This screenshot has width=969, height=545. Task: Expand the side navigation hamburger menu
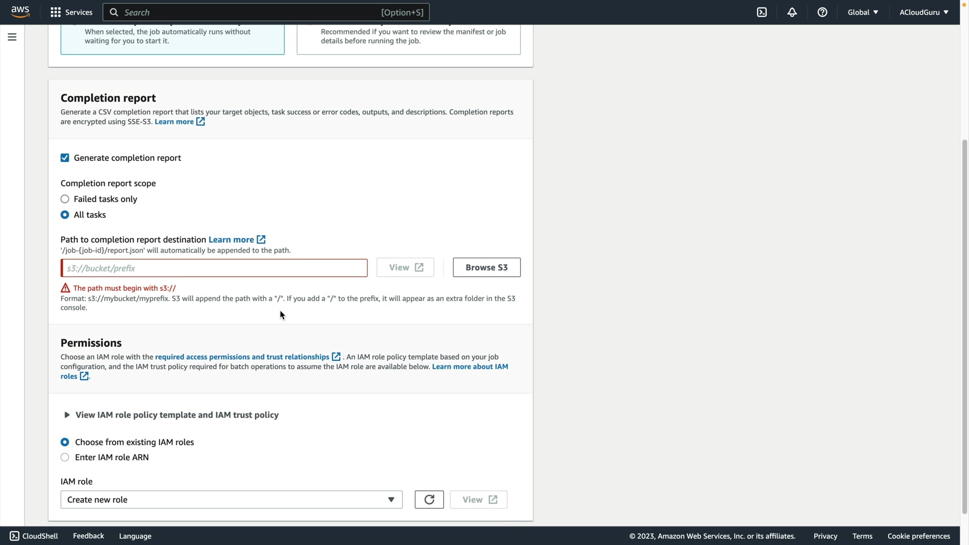tap(12, 37)
